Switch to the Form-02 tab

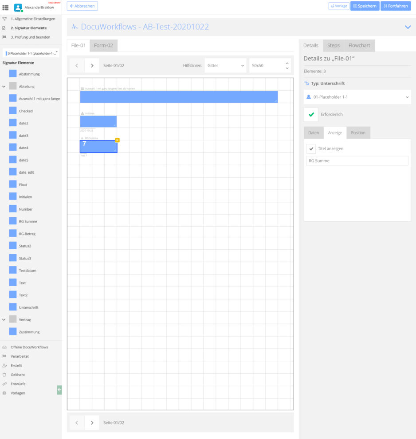[103, 45]
